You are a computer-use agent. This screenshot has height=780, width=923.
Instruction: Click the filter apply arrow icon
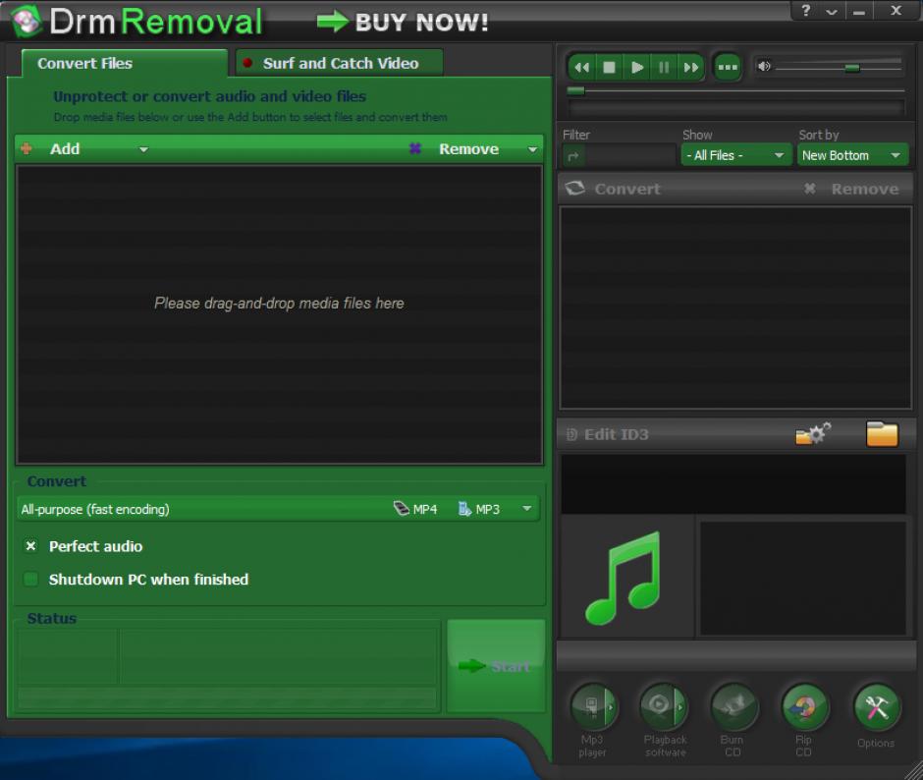point(573,156)
